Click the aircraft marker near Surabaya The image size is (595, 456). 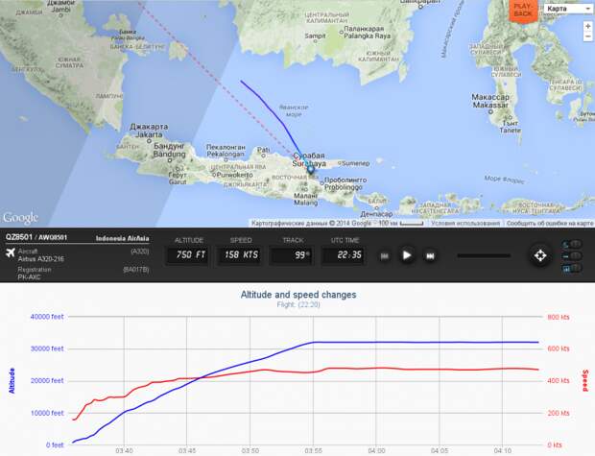tap(311, 170)
